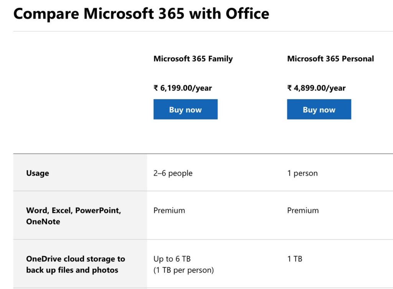
Task: Click the Personal plan price ₹4,899.00/year
Action: 315,88
